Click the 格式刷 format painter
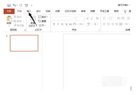 click(19, 25)
